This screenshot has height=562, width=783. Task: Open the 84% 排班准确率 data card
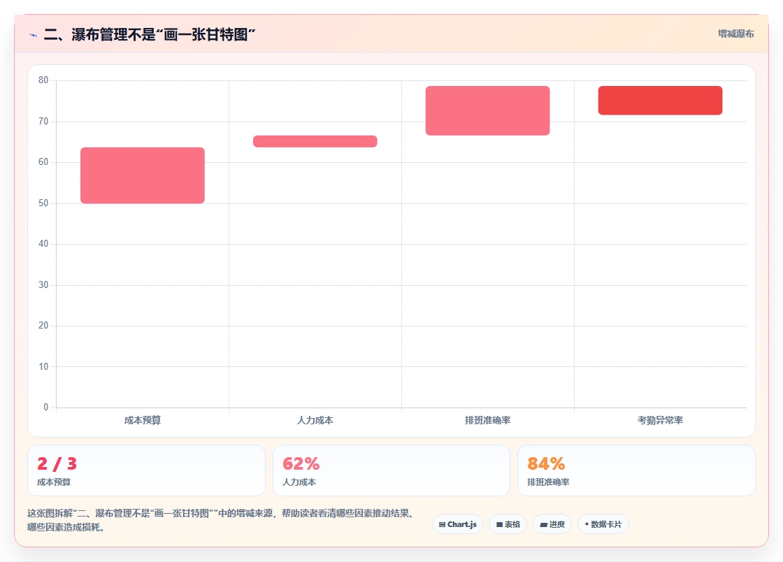click(636, 470)
